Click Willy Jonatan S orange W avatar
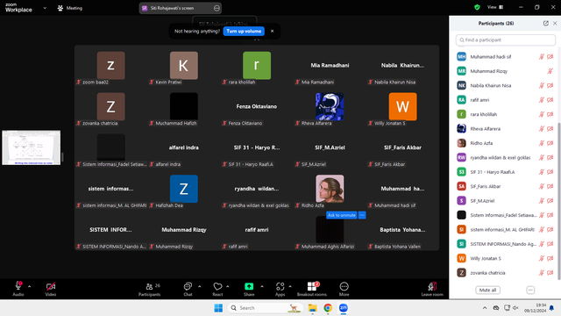The height and width of the screenshot is (316, 561). pos(403,106)
